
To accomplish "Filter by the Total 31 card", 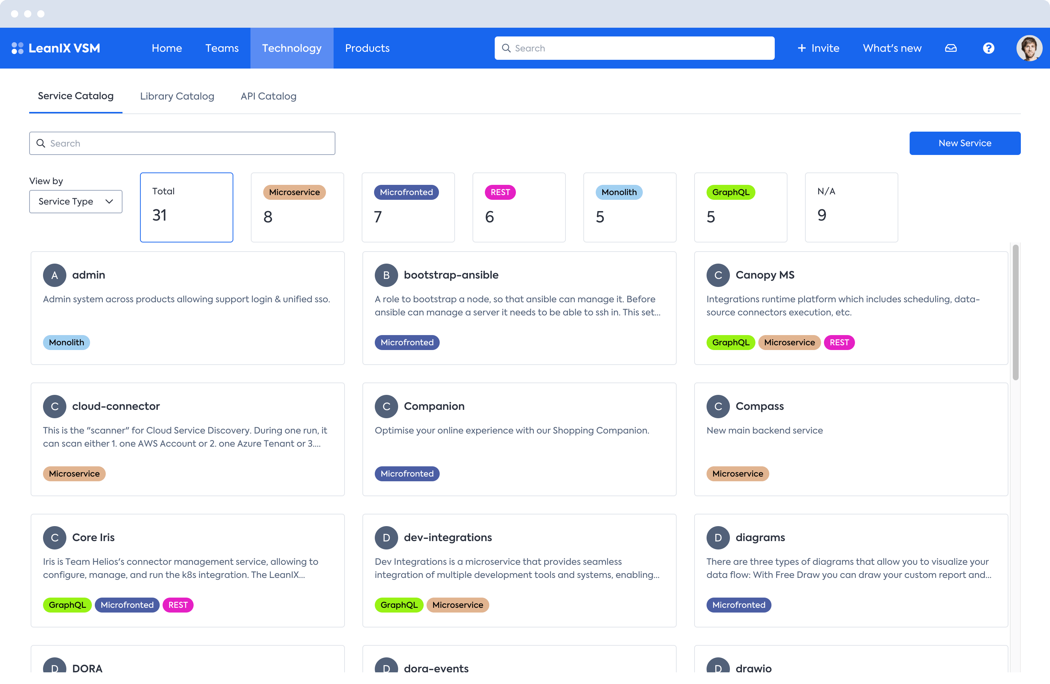I will pos(187,207).
